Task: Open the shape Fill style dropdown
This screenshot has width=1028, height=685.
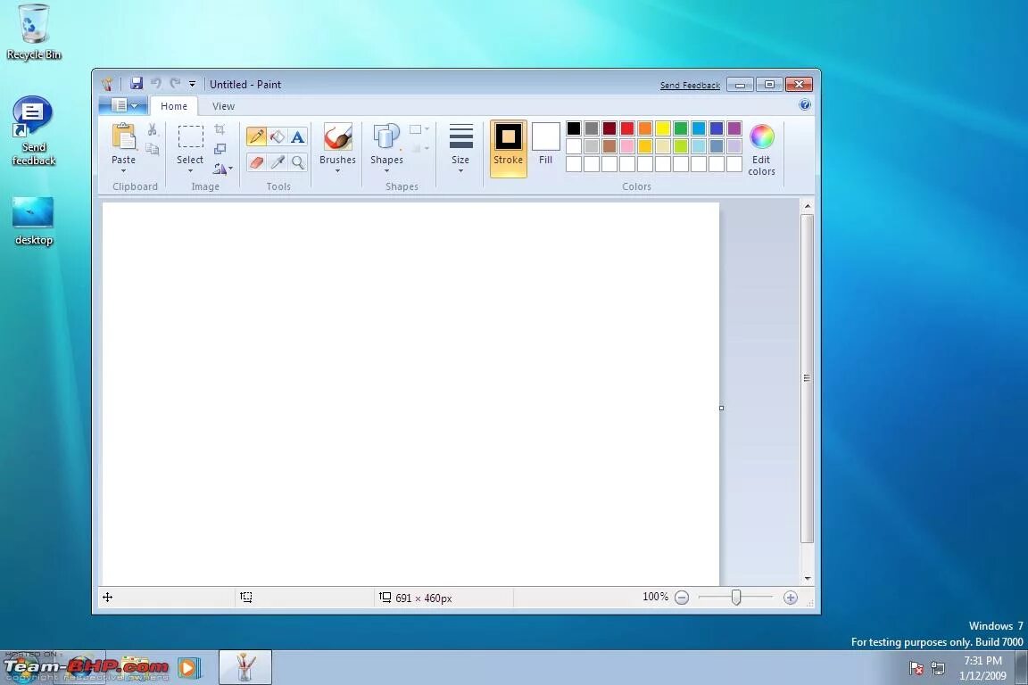Action: (x=419, y=149)
